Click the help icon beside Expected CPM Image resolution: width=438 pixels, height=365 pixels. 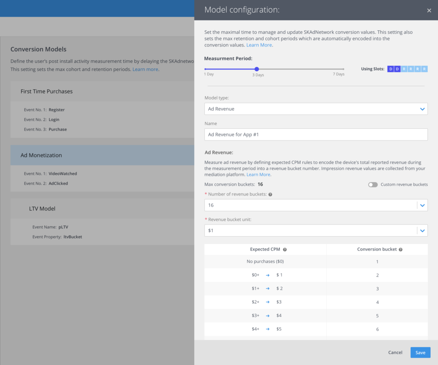pyautogui.click(x=284, y=250)
